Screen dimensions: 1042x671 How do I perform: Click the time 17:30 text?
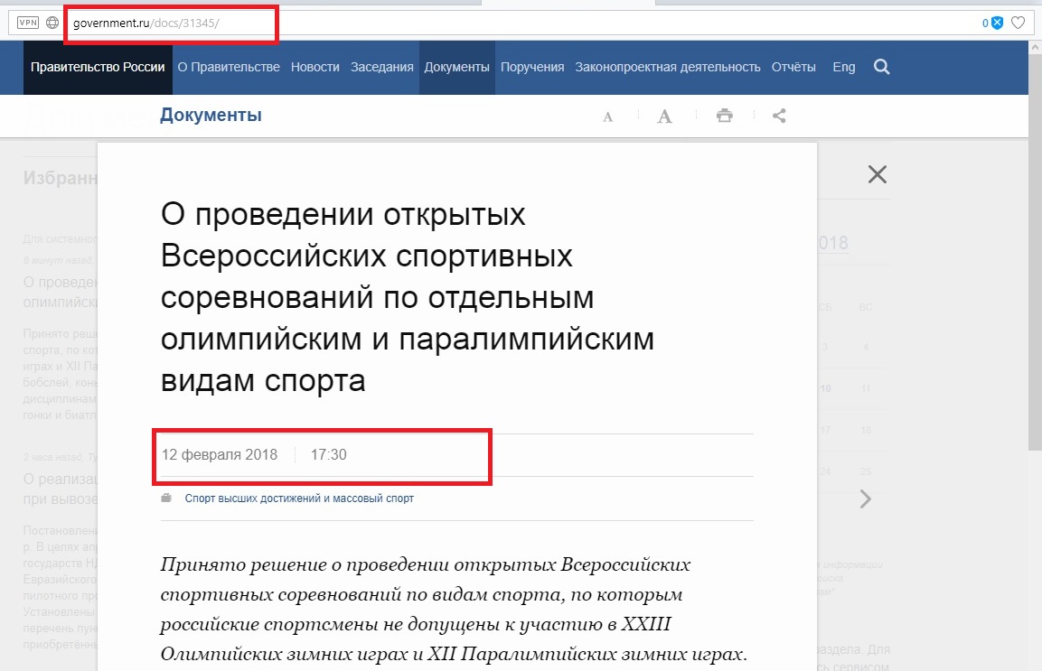[x=329, y=454]
